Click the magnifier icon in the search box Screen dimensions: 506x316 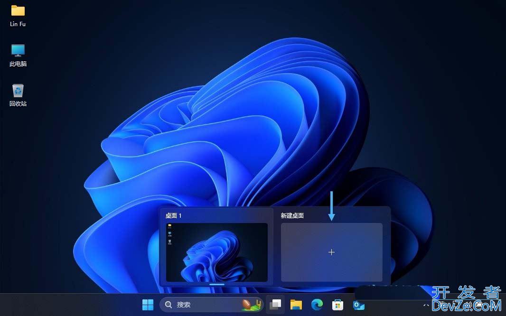[x=168, y=305]
